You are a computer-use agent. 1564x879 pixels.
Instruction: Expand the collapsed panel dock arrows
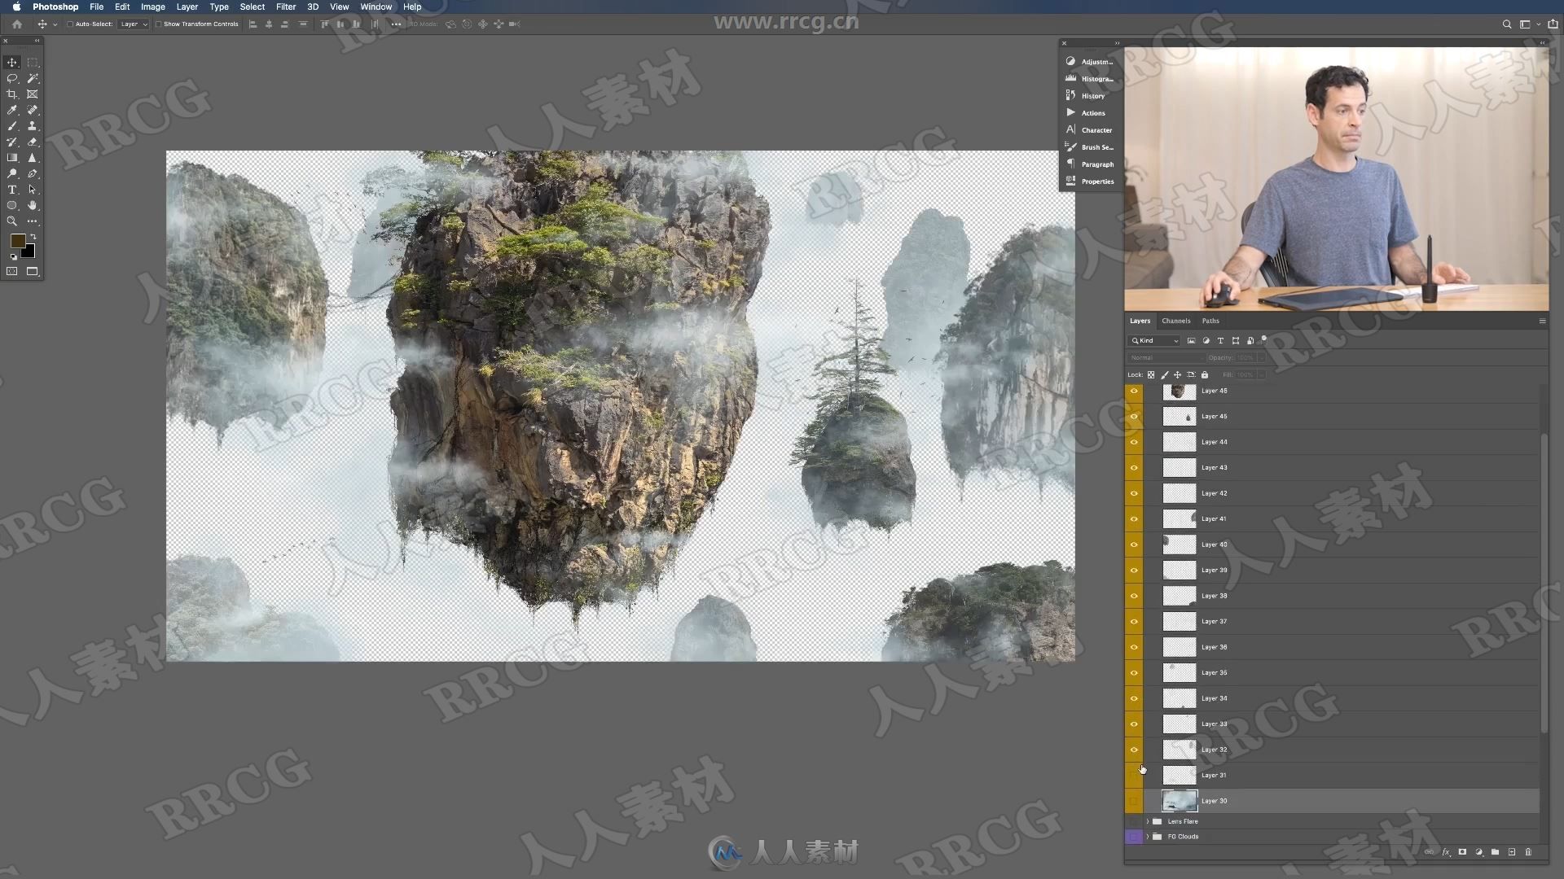tap(1117, 43)
